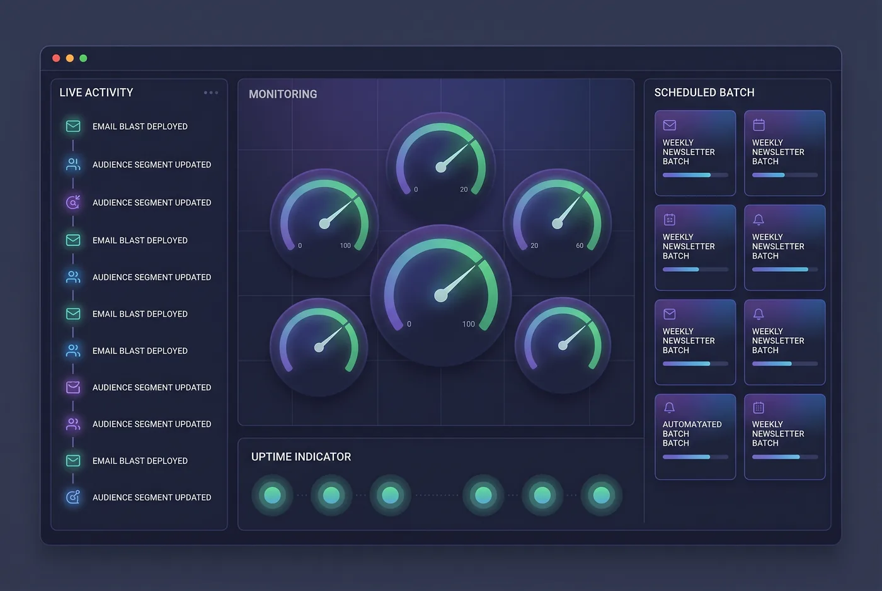Select the large central 0 to 100 gauge
Screen dimensions: 882x591
[x=441, y=295]
